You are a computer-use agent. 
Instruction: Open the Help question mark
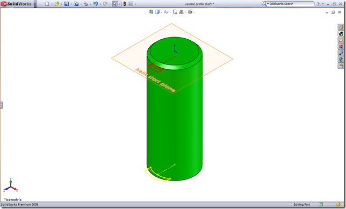[318, 4]
